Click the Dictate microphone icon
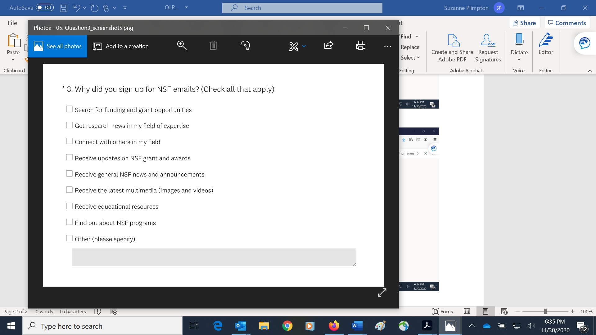The width and height of the screenshot is (596, 335). point(519,40)
